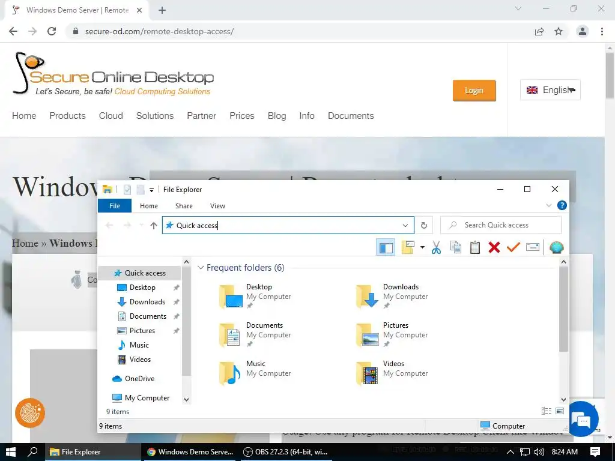Select Videos in the navigation pane

pos(139,360)
